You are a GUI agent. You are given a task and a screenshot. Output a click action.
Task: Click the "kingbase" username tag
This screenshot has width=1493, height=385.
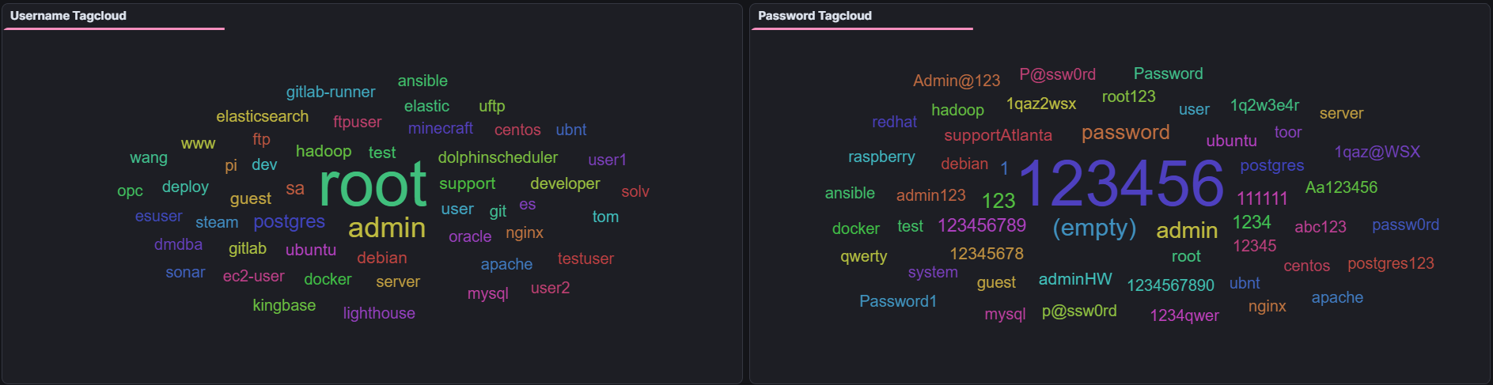pyautogui.click(x=284, y=305)
